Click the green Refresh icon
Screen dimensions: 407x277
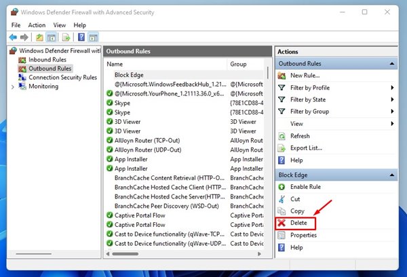[282, 136]
